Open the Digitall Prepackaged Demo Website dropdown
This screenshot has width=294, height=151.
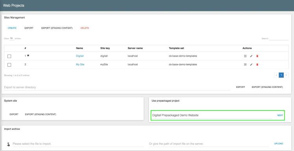click(x=212, y=115)
